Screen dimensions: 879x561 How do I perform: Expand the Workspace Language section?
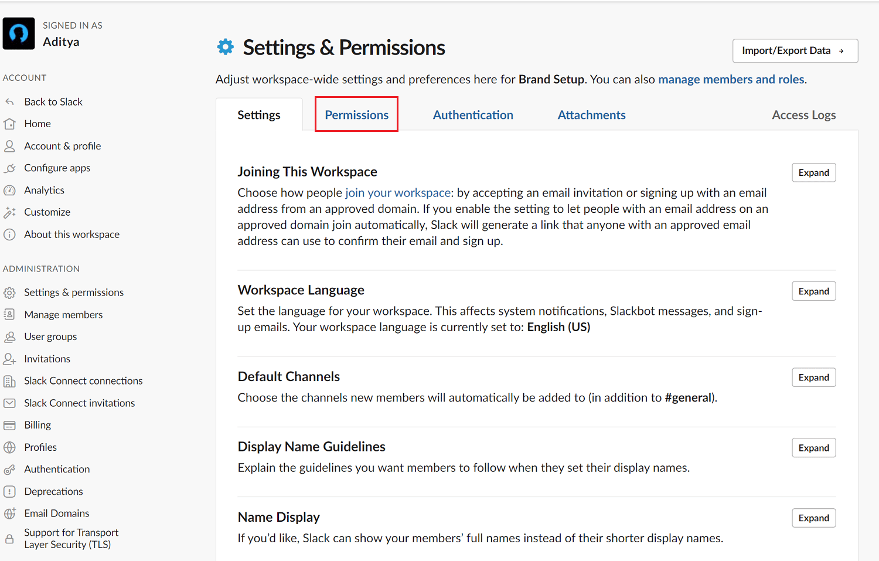pos(814,291)
